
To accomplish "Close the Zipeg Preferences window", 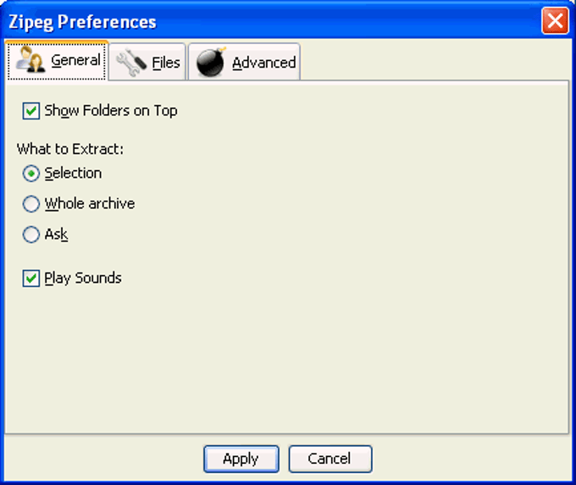I will click(555, 21).
